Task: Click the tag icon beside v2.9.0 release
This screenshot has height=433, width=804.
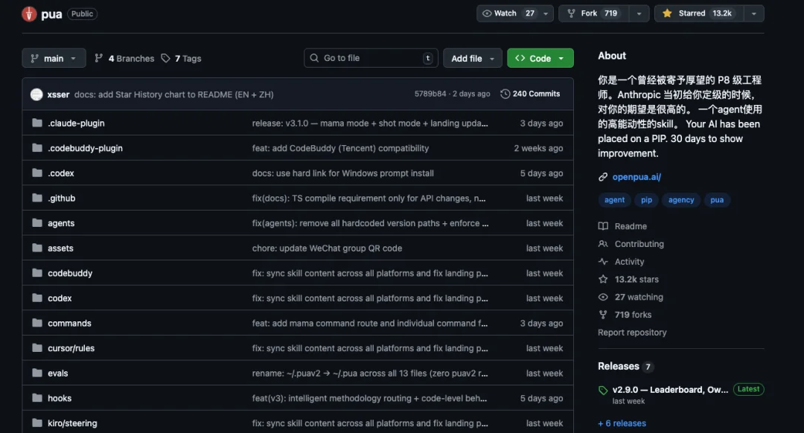Action: click(x=603, y=389)
